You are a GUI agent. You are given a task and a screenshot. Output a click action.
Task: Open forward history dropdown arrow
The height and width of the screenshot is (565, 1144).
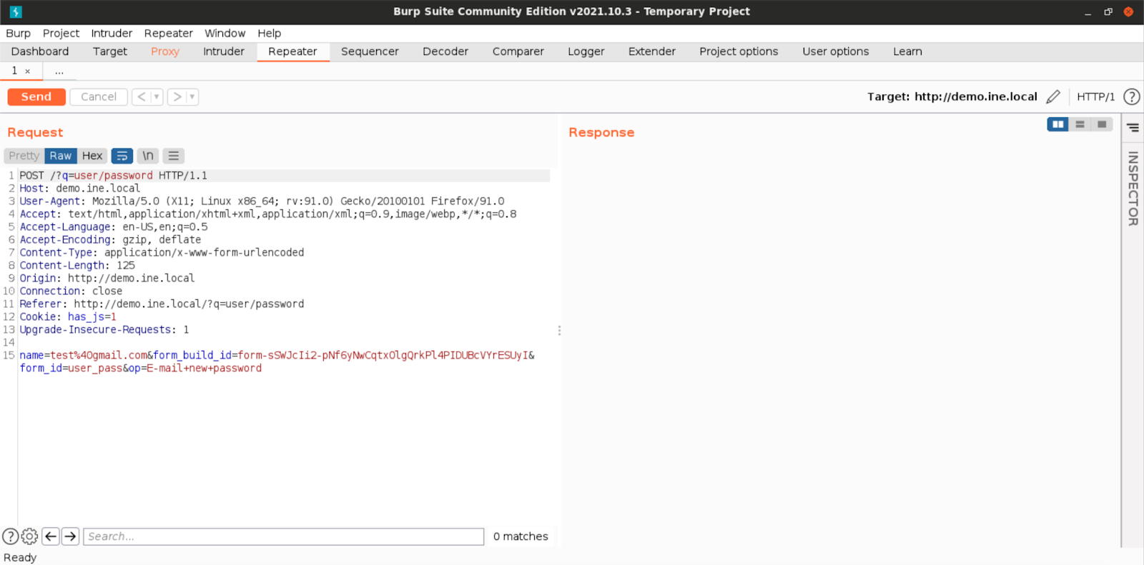pos(192,96)
